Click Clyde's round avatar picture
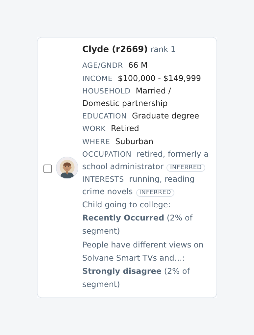The height and width of the screenshot is (335, 254). [x=67, y=168]
